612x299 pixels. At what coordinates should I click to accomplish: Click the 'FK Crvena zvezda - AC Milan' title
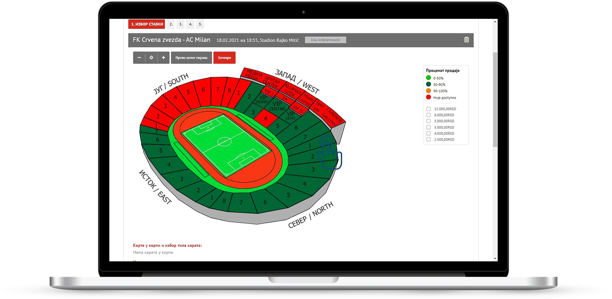tap(171, 40)
